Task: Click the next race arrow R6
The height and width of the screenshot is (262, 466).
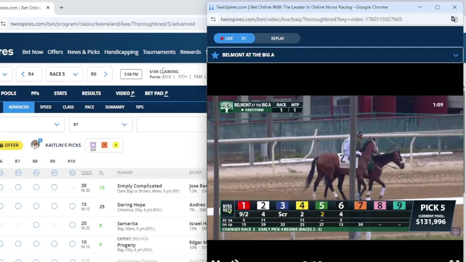Action: [105, 74]
